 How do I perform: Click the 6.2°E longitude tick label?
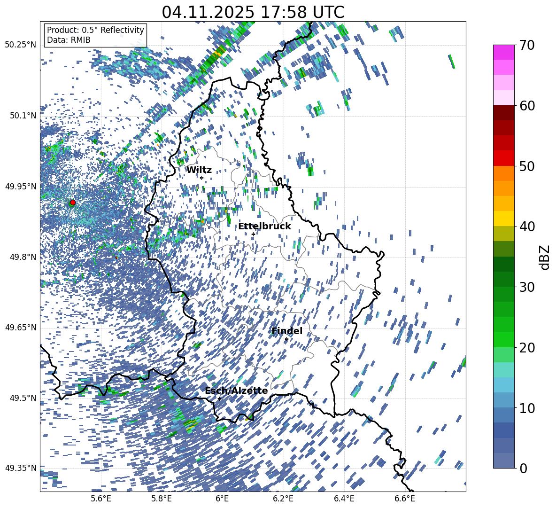(x=283, y=499)
